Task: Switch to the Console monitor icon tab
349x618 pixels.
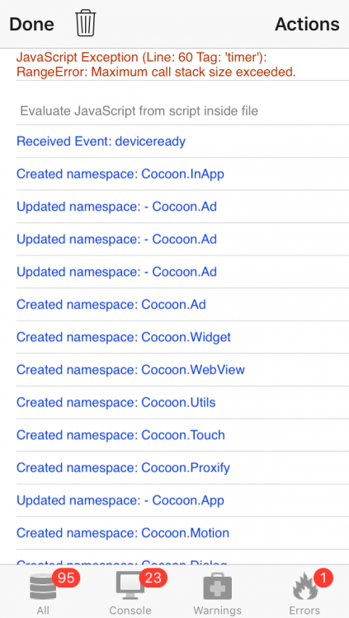Action: coord(130,592)
